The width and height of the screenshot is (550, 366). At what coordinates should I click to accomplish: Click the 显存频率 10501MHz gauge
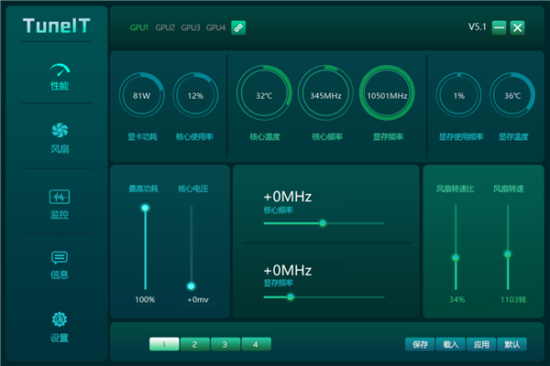(x=388, y=95)
